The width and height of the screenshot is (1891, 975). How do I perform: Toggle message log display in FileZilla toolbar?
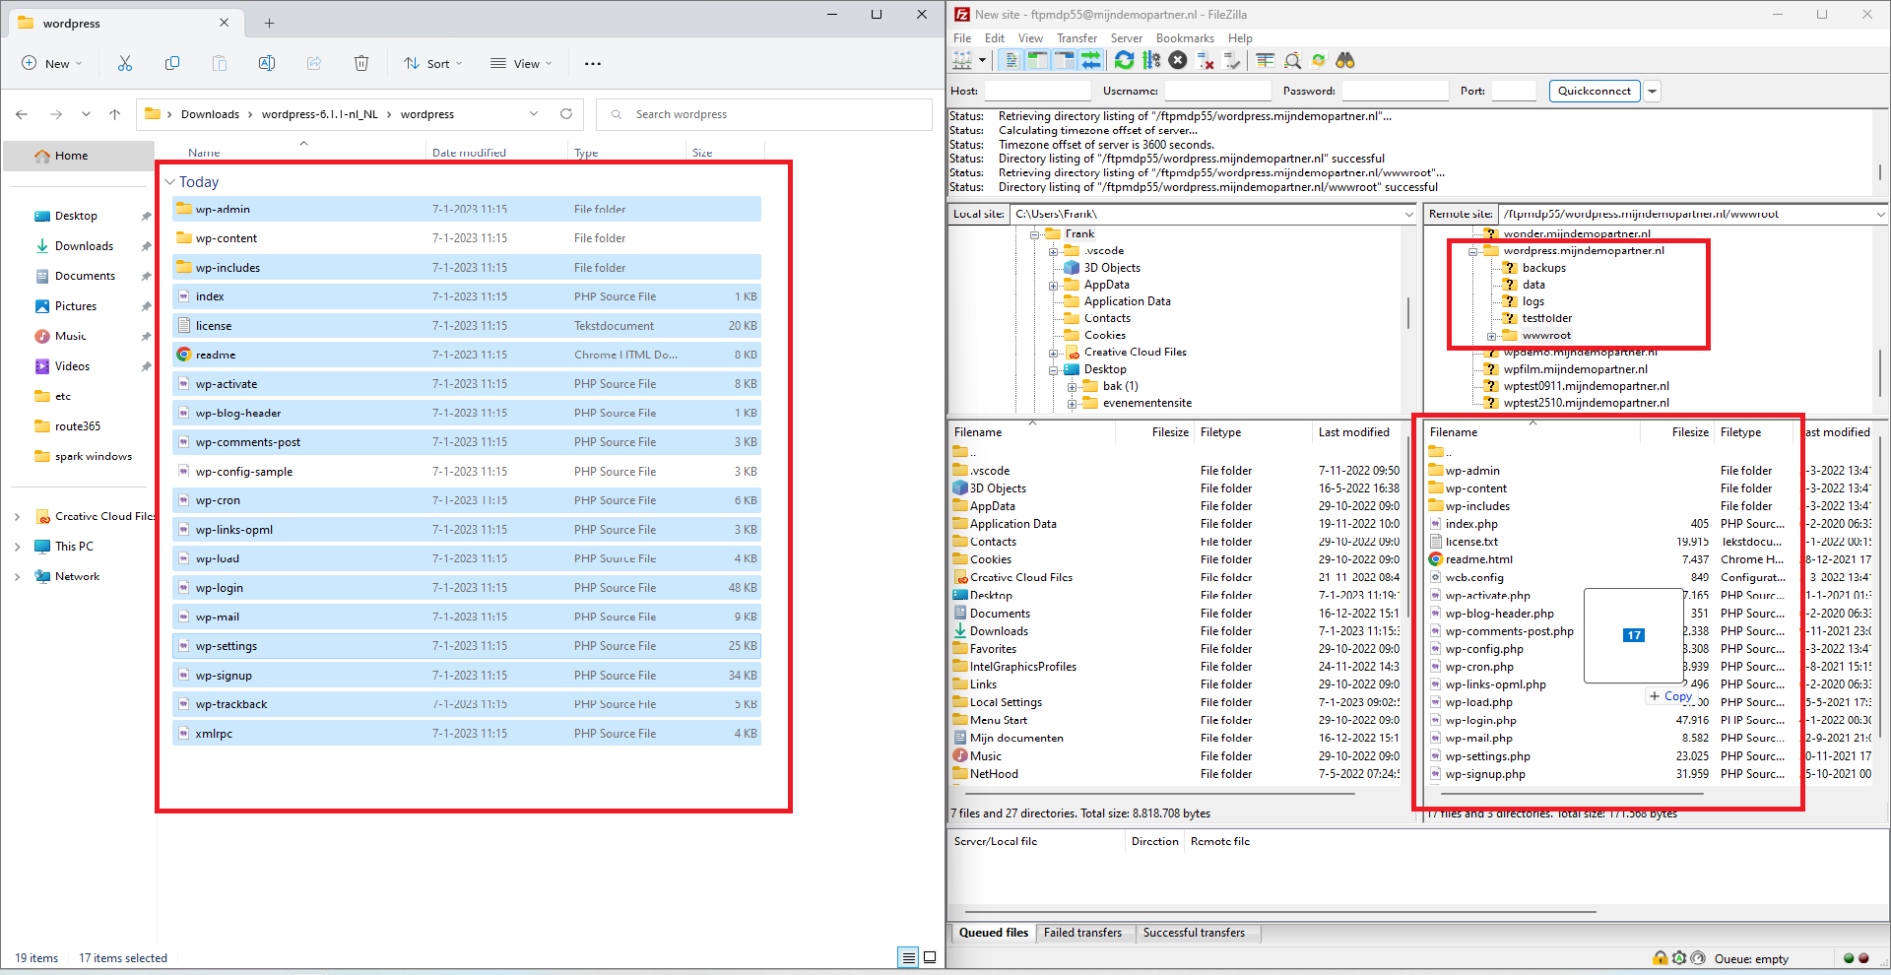click(x=1011, y=61)
